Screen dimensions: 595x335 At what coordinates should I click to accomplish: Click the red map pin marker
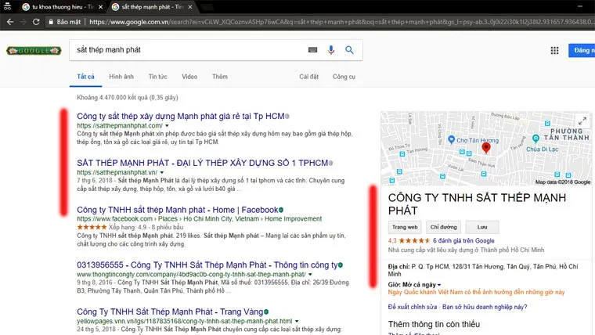click(x=486, y=148)
